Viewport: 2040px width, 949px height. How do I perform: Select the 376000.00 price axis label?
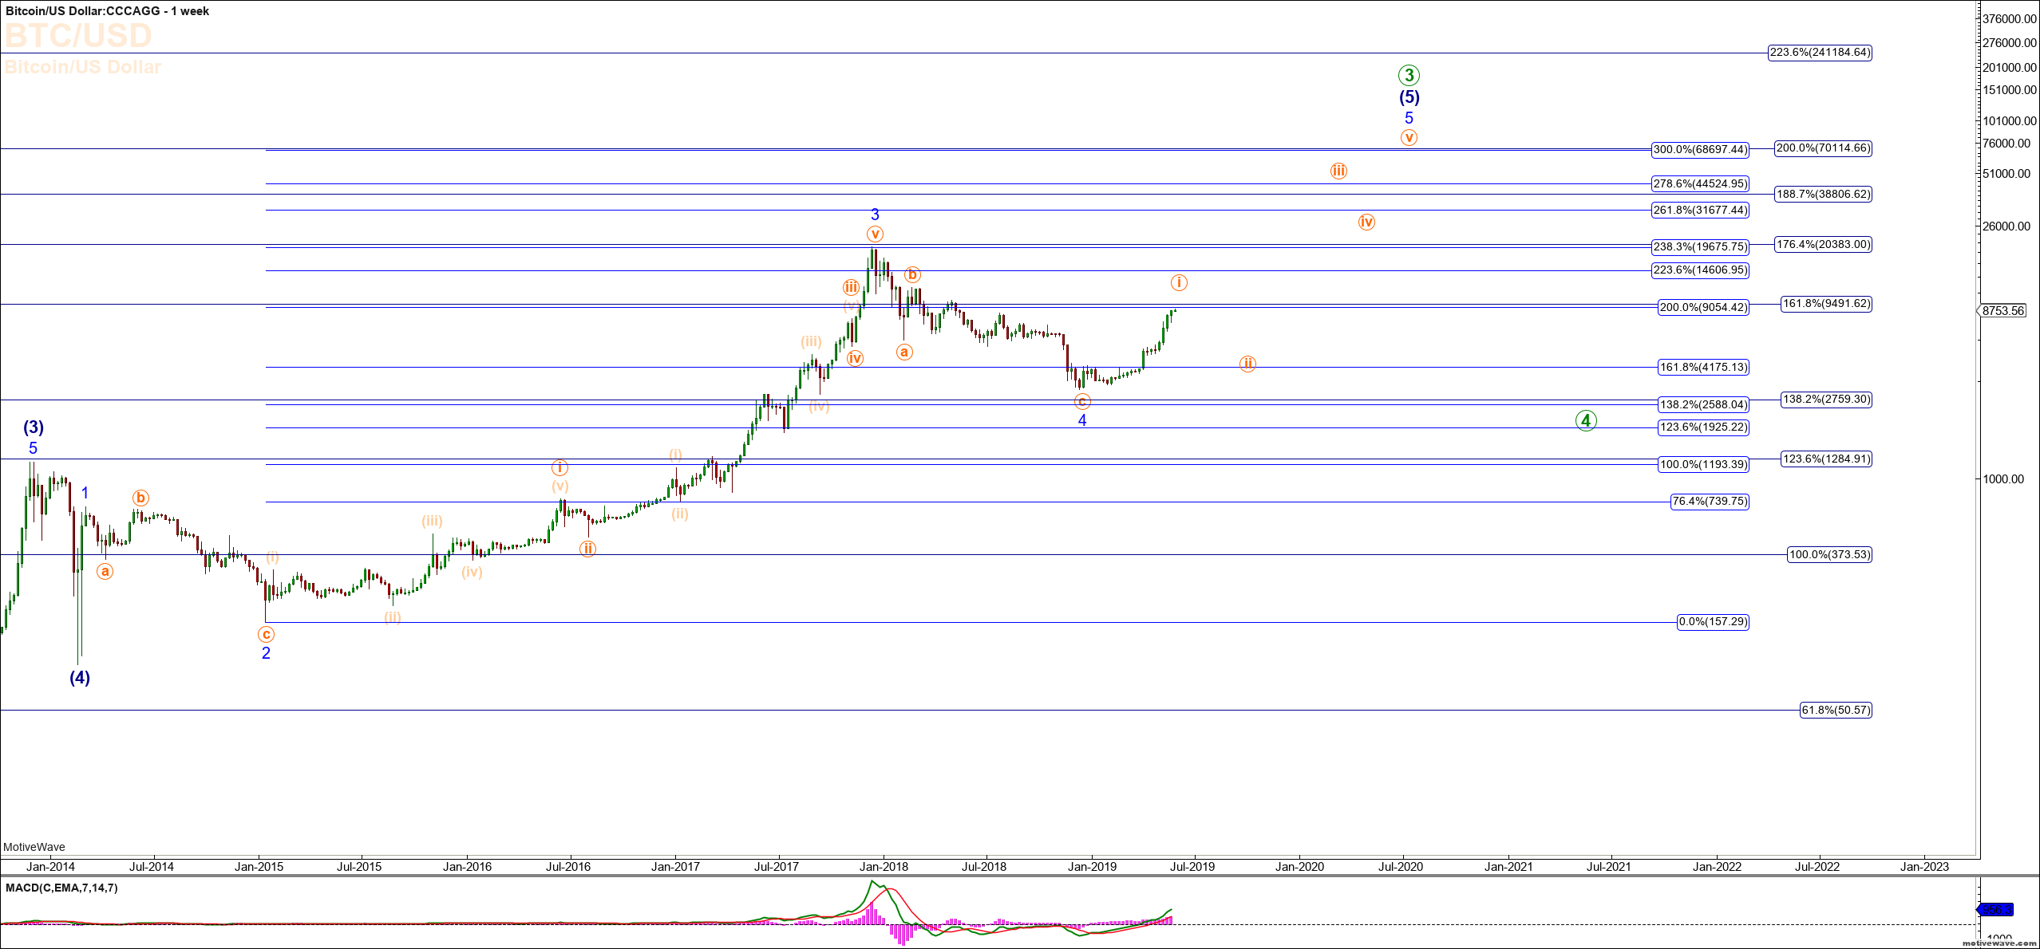click(x=2010, y=19)
